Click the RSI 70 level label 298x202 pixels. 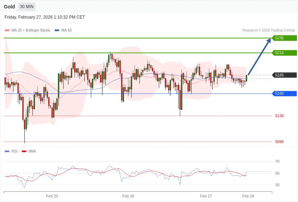click(277, 161)
